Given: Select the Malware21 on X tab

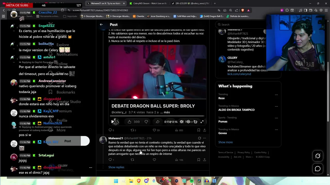Looking at the screenshot, I should tap(105, 3).
